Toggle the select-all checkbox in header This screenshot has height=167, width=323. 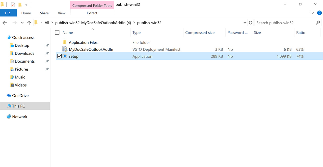click(x=57, y=32)
